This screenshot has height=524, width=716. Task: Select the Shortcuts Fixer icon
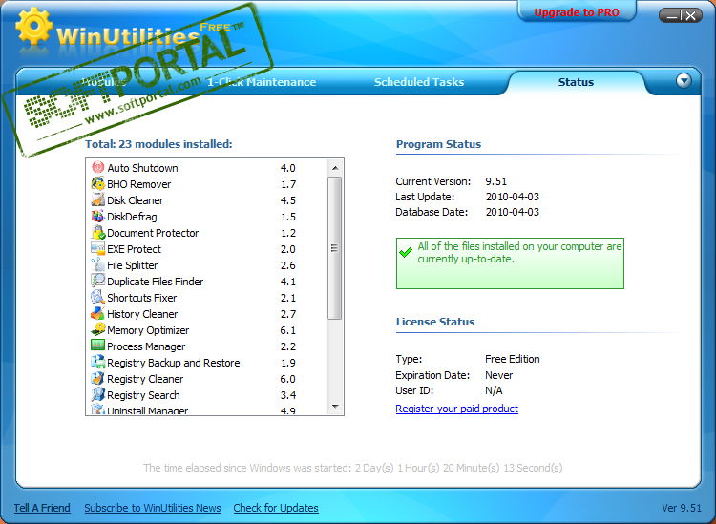pyautogui.click(x=97, y=297)
